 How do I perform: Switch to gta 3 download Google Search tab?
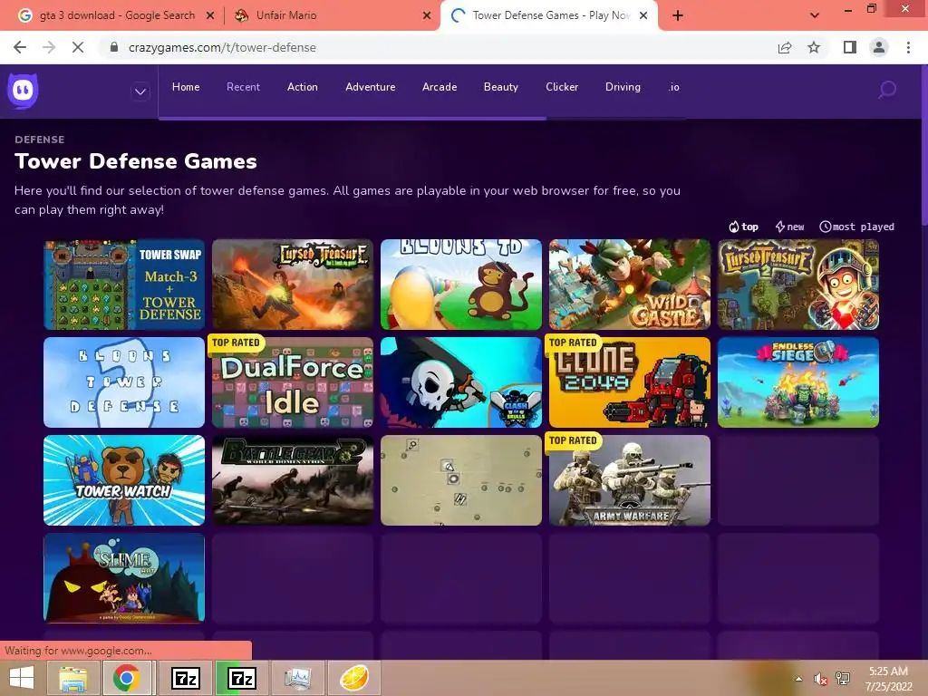(117, 15)
